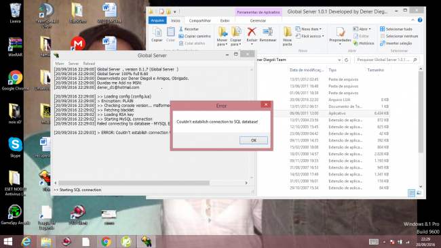
Task: Select the League of Legends desktop shortcut
Action: point(47,218)
